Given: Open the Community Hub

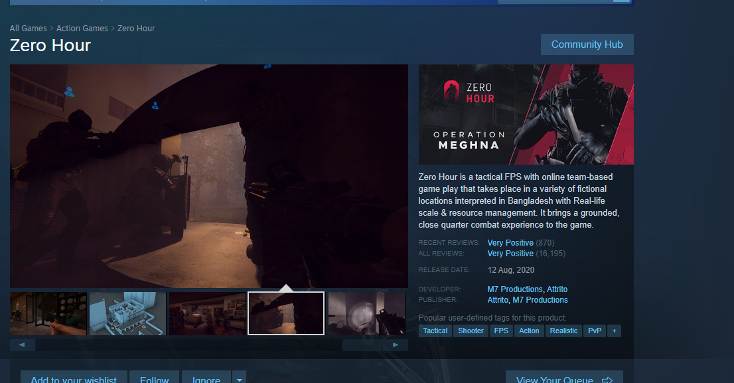Looking at the screenshot, I should [587, 44].
